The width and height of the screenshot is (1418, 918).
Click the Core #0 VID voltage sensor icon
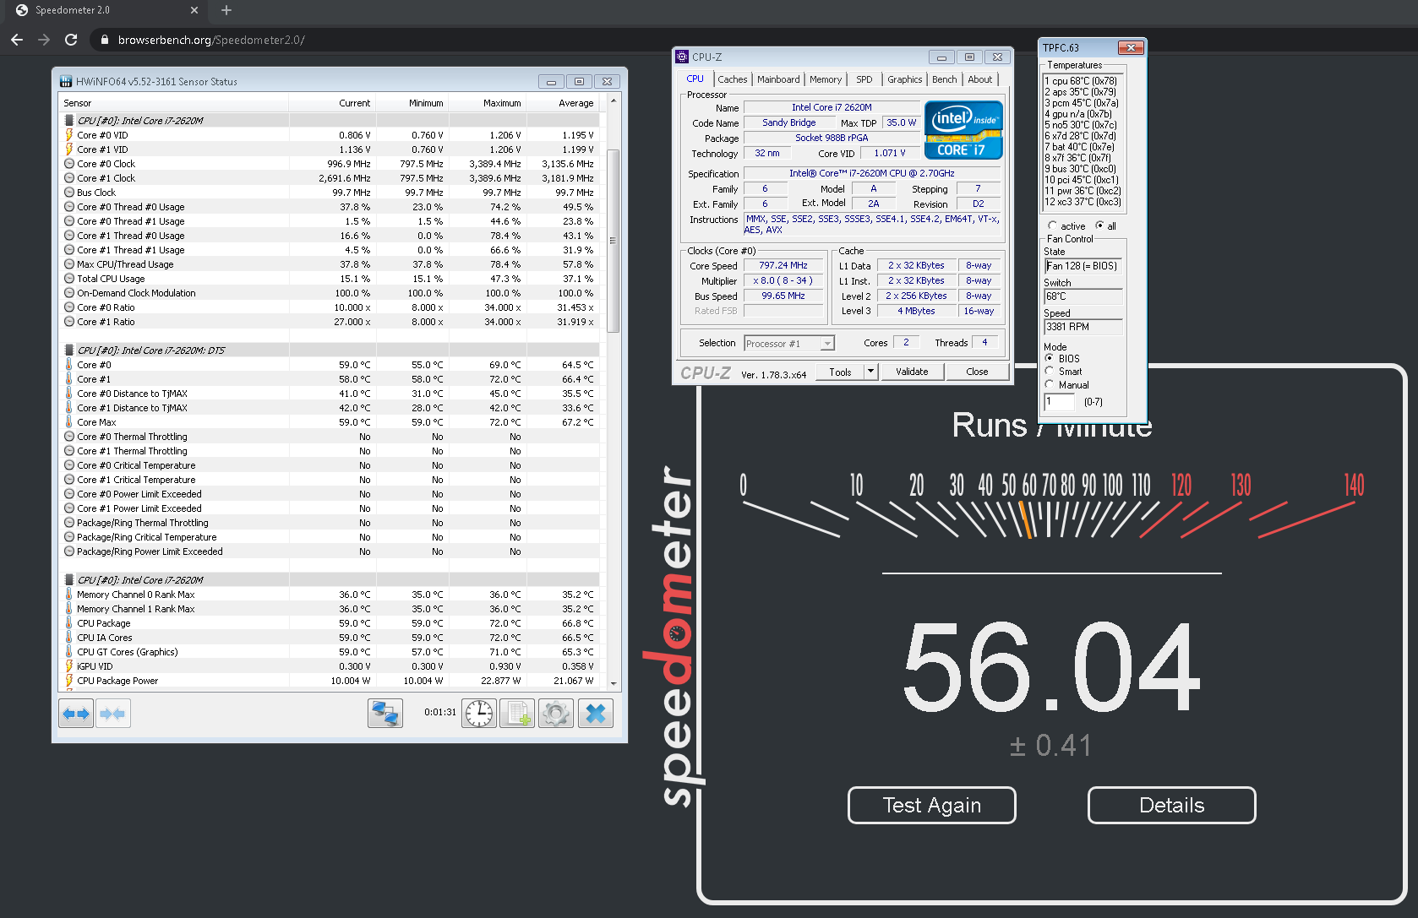click(x=69, y=134)
